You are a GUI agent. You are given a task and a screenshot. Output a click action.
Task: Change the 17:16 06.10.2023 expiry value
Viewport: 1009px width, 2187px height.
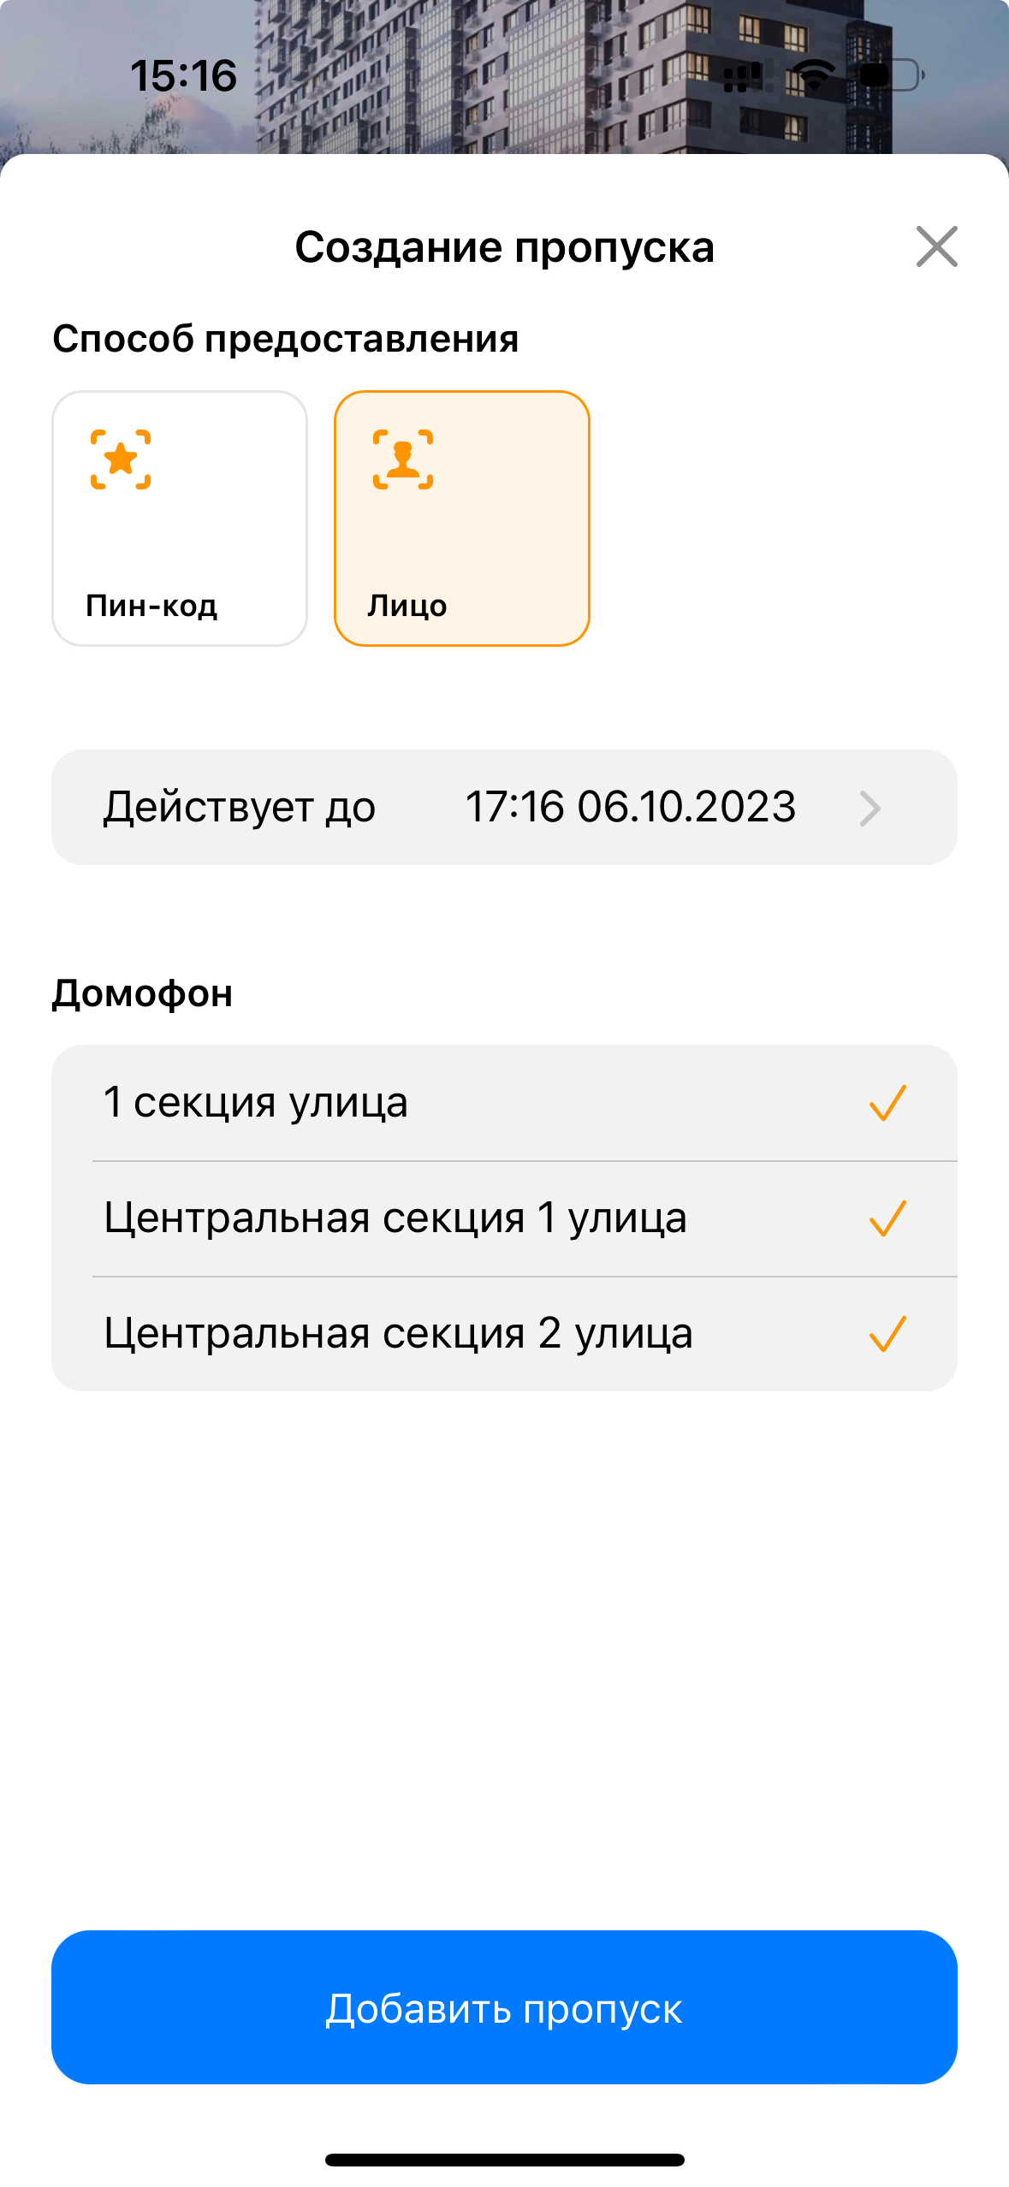[631, 807]
